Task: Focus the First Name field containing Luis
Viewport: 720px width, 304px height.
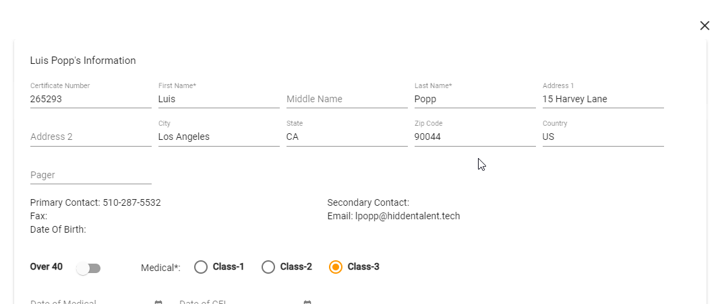Action: click(218, 99)
